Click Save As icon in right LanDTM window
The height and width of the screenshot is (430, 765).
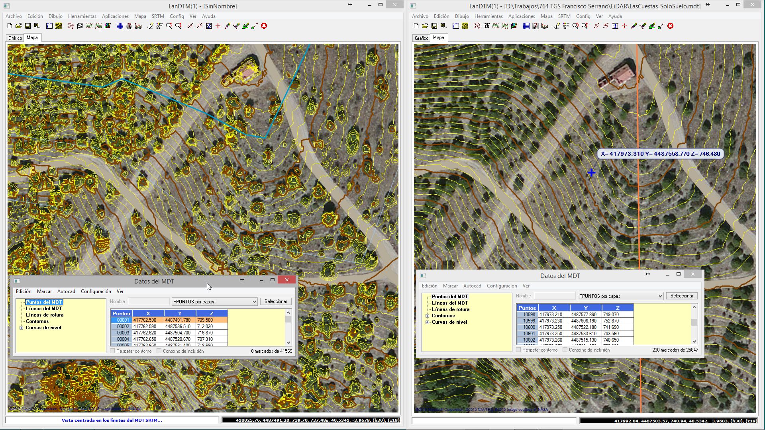443,26
